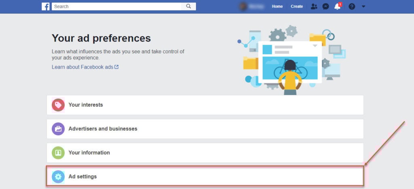Go to Home in top bar
The height and width of the screenshot is (189, 414).
277,6
